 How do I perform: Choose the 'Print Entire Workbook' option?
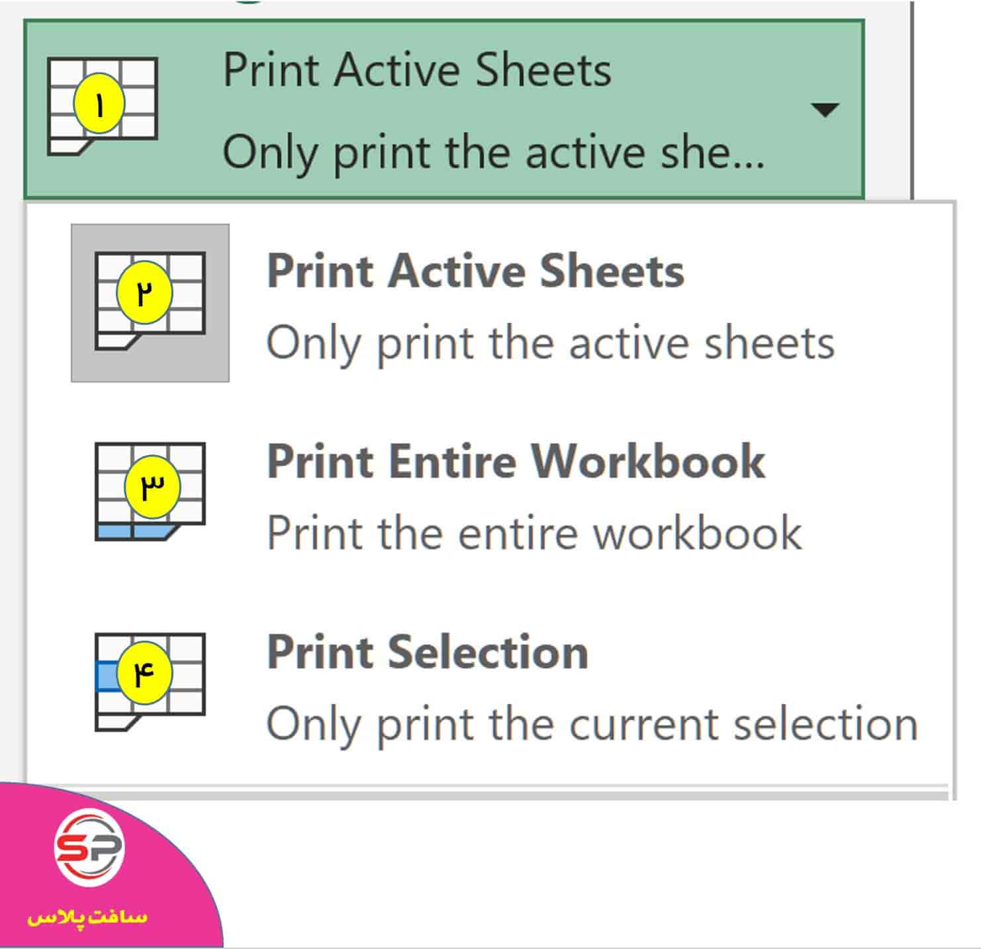click(516, 461)
